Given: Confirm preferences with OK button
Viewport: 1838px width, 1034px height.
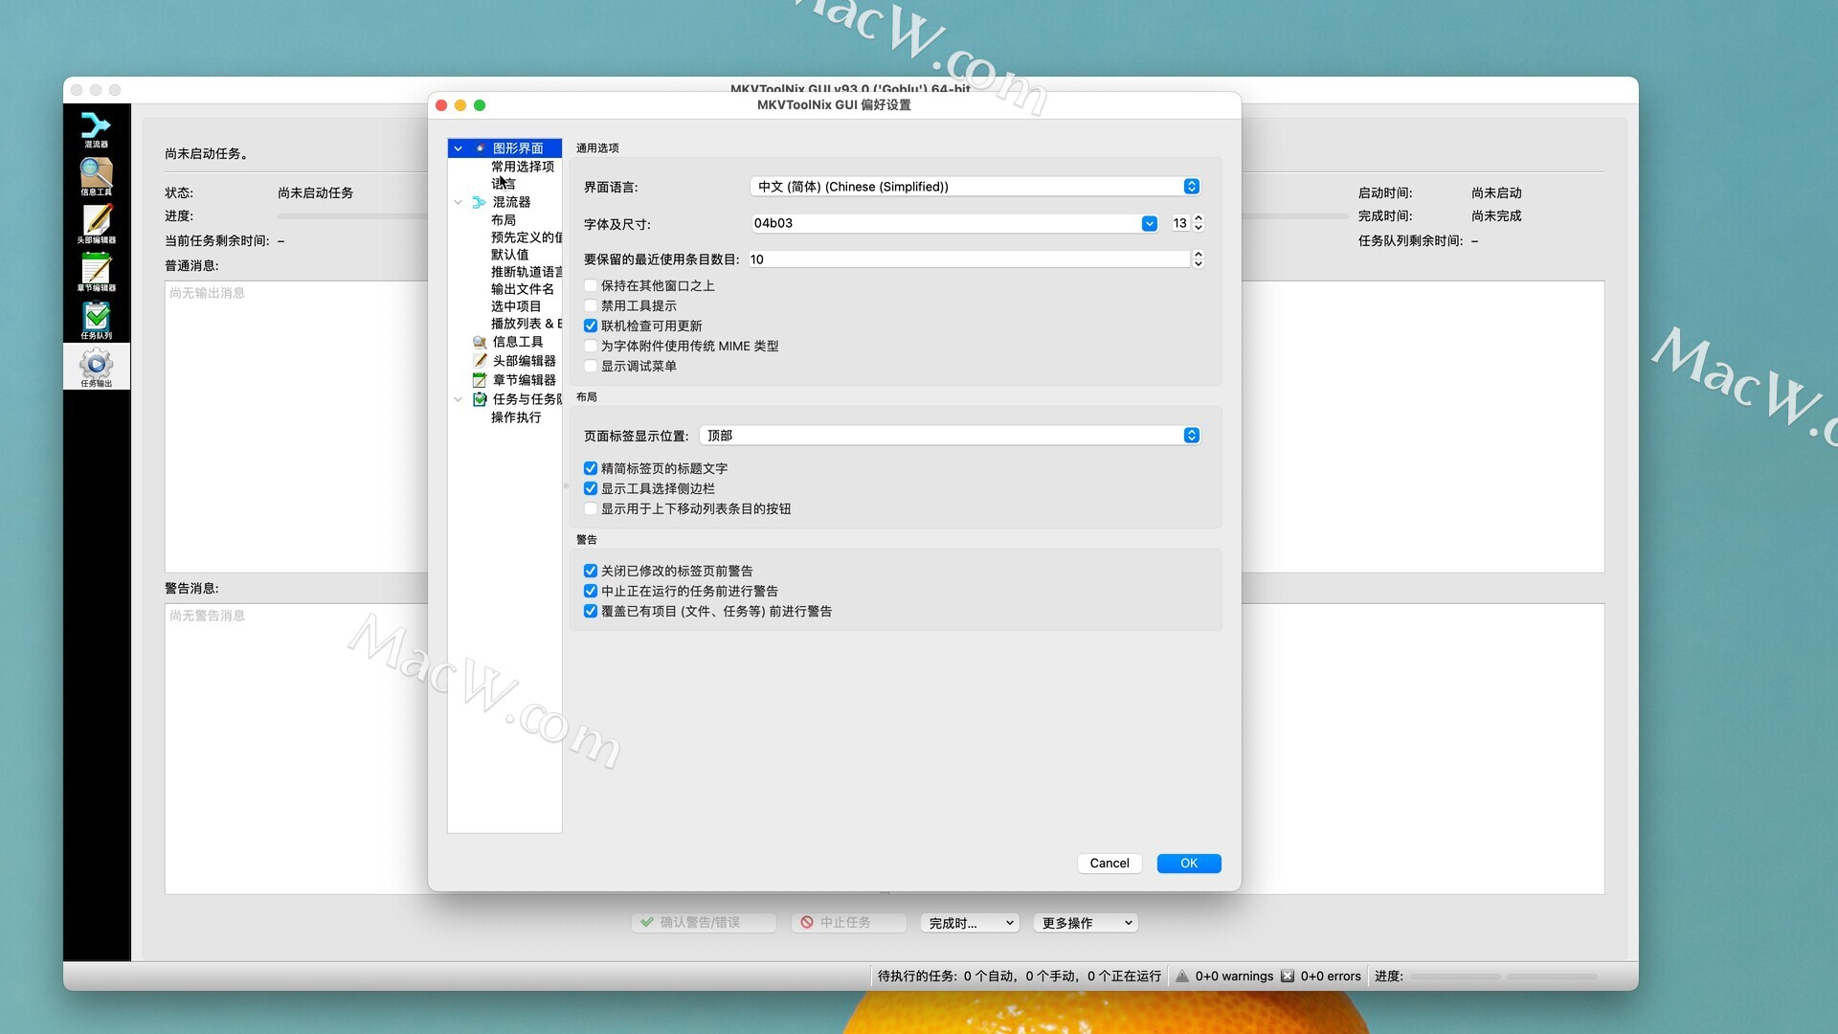Looking at the screenshot, I should coord(1189,864).
